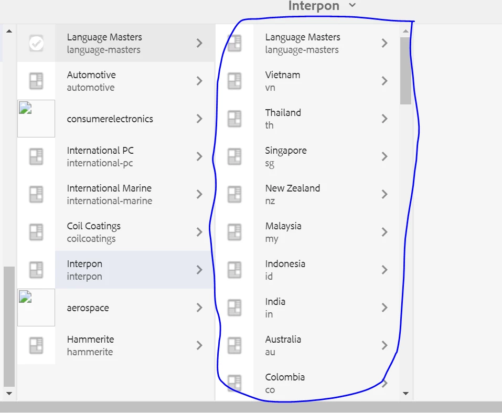Click the International PC page icon
Image resolution: width=502 pixels, height=413 pixels.
[36, 156]
